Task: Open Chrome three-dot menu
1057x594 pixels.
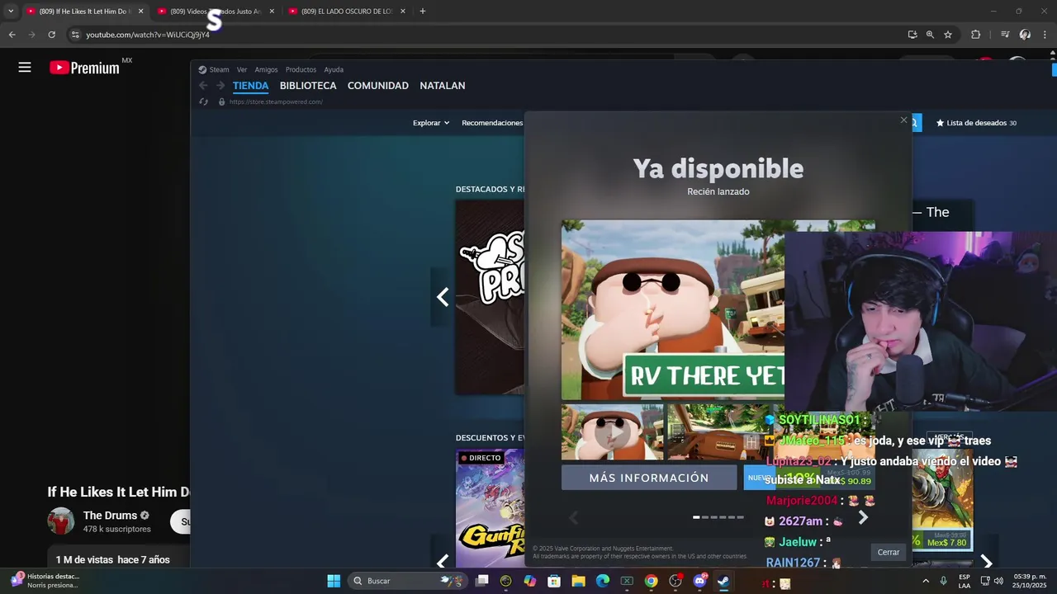Action: (1045, 35)
